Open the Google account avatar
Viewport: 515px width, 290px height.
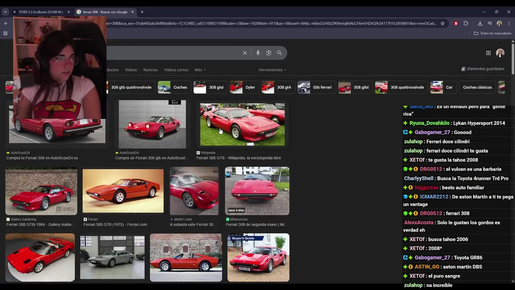[x=500, y=53]
